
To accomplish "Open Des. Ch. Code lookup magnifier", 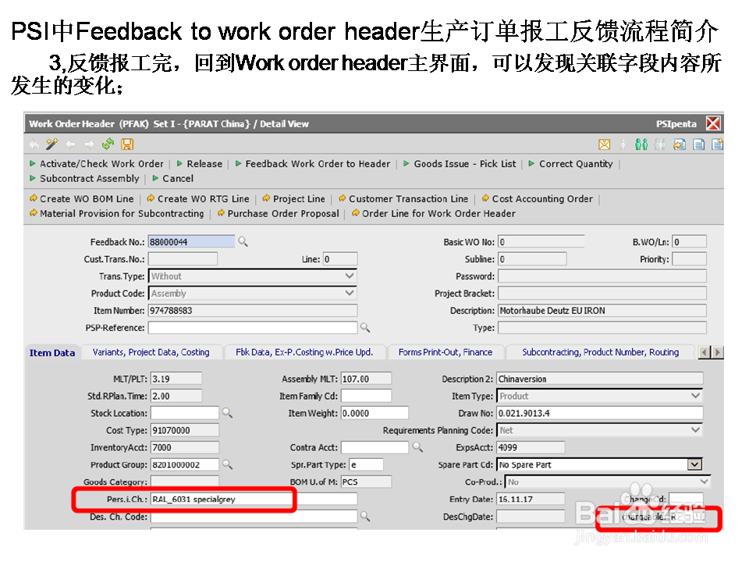I will 365,516.
